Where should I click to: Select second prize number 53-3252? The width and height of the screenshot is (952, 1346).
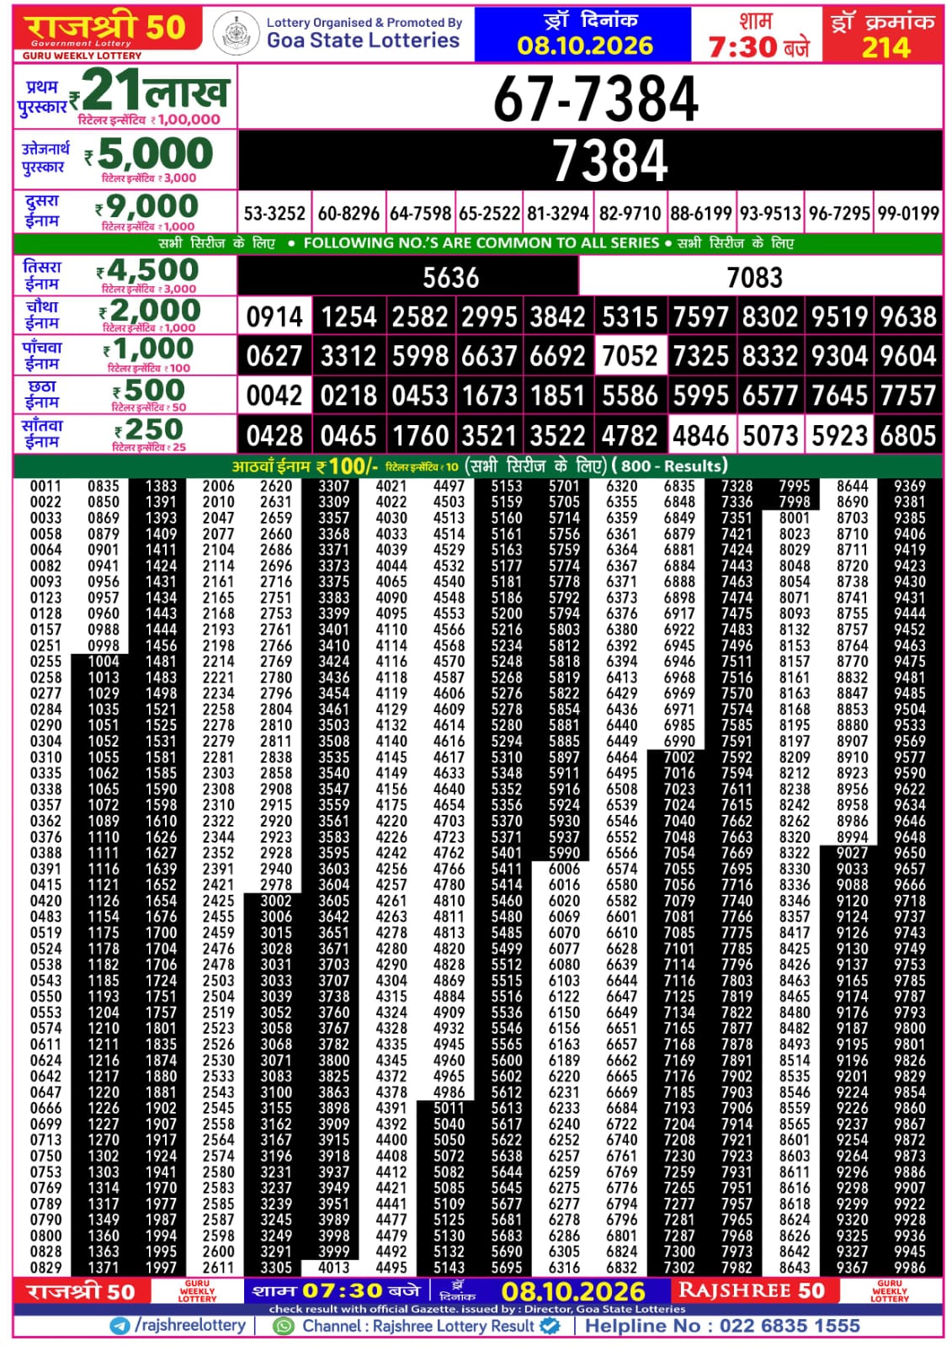(274, 213)
